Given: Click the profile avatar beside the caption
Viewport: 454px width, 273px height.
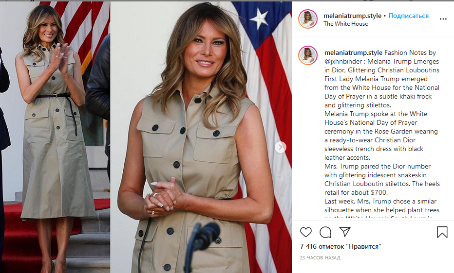Looking at the screenshot, I should click(308, 55).
